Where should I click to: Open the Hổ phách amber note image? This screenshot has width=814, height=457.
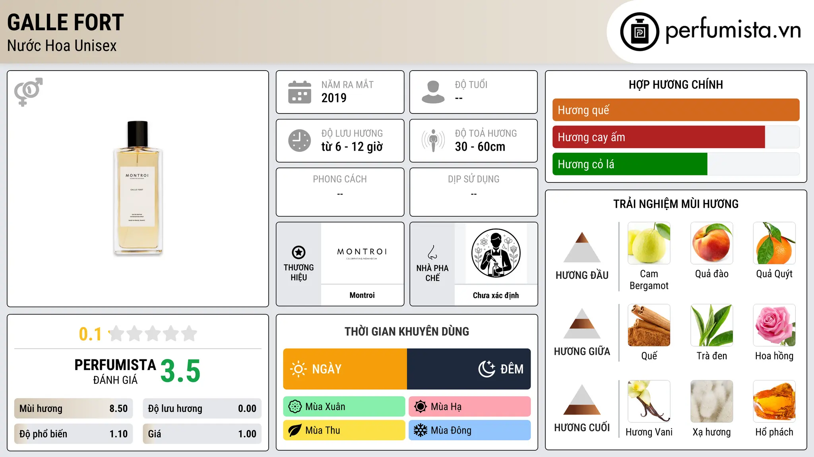pos(774,401)
